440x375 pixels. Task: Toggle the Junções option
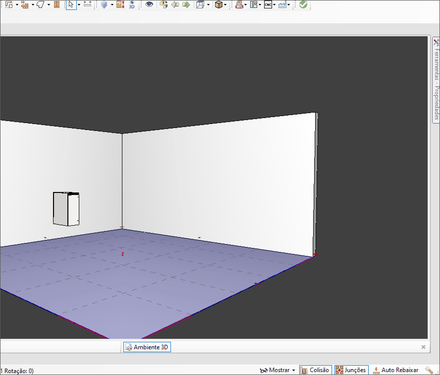tap(351, 370)
